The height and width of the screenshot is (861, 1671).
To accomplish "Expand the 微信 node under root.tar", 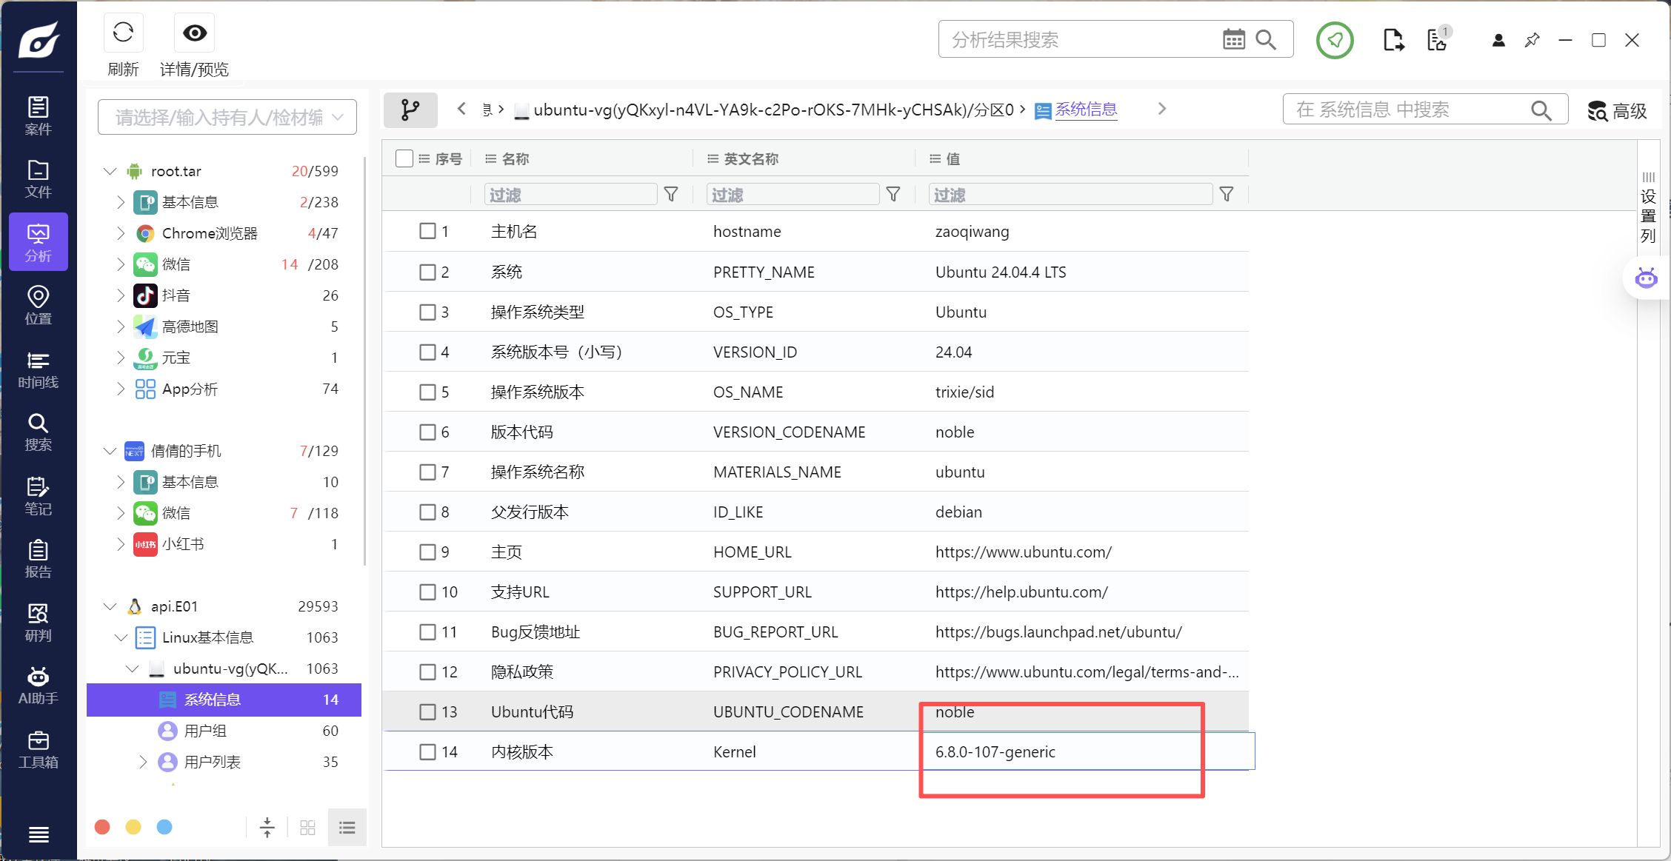I will coord(121,264).
